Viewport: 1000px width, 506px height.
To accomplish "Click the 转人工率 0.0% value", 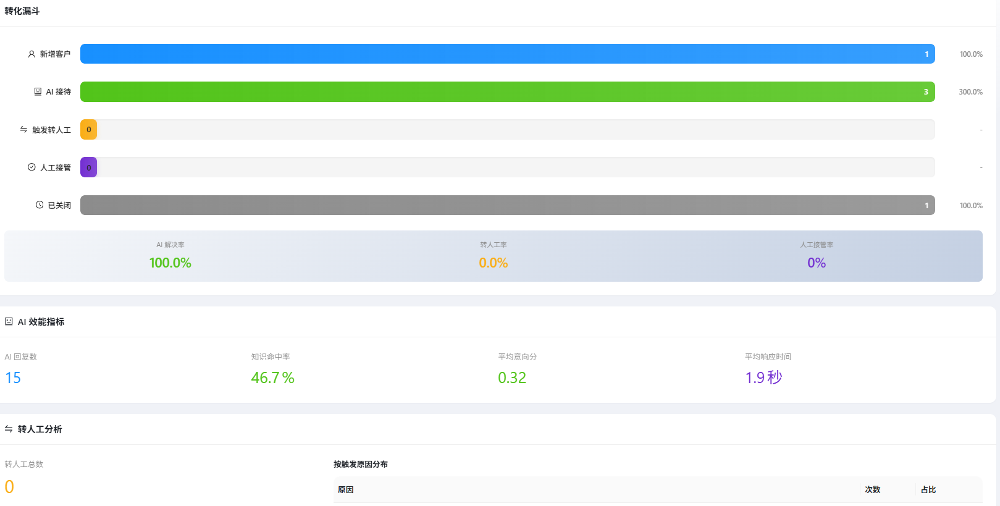I will point(493,263).
